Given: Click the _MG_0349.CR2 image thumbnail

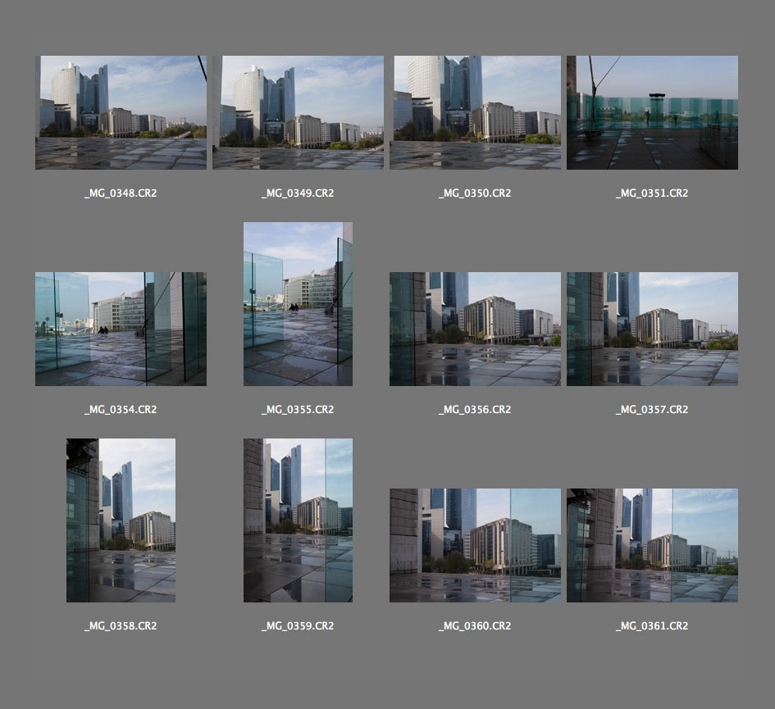Looking at the screenshot, I should click(298, 112).
